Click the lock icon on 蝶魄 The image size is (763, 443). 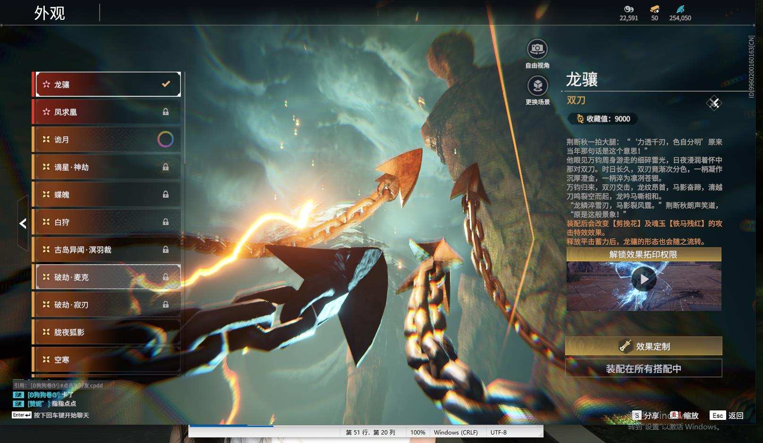pos(166,194)
